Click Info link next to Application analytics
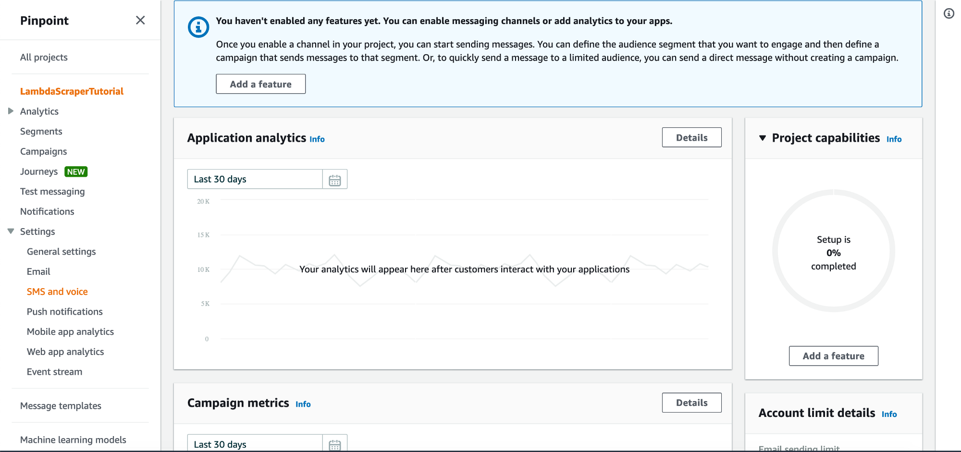 pos(317,139)
